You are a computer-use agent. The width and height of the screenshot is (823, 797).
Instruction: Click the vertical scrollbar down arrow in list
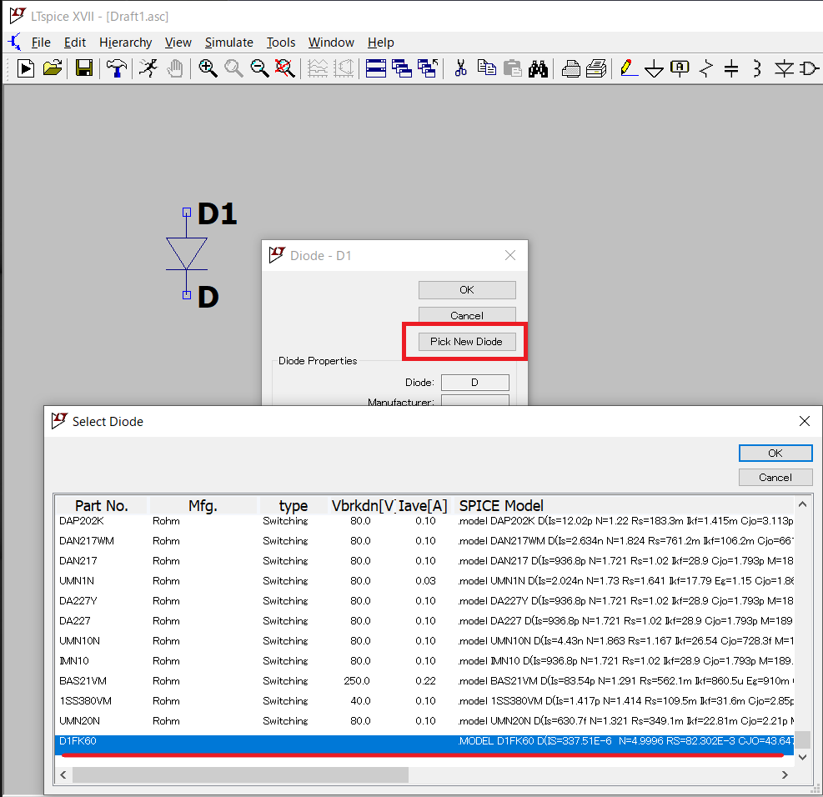click(x=802, y=757)
